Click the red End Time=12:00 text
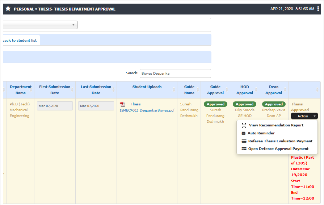The width and height of the screenshot is (324, 205). (303, 196)
